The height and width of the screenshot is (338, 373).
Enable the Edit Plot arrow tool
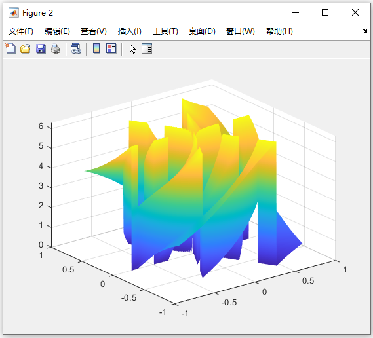(132, 48)
